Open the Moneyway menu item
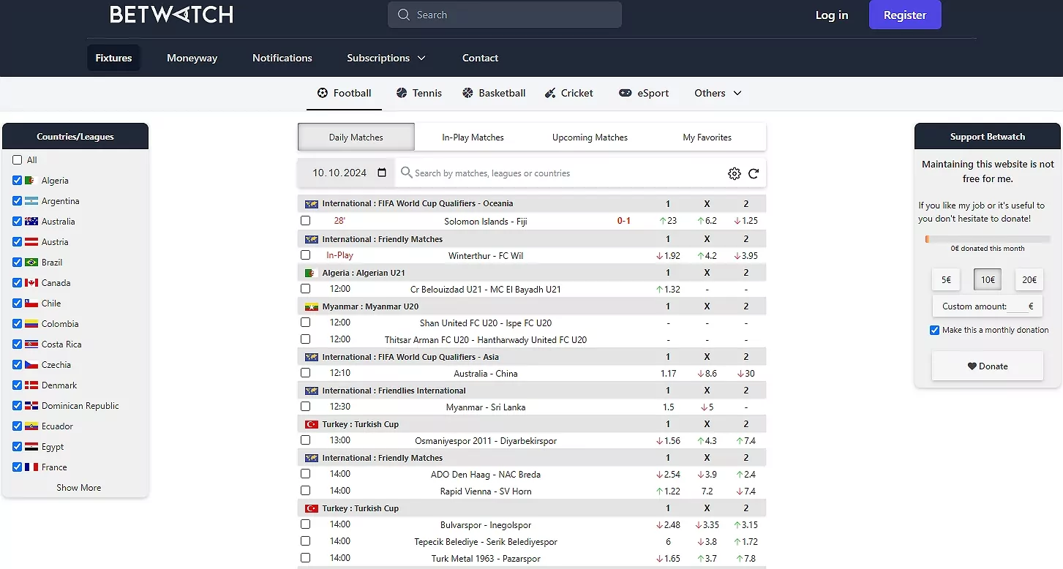The image size is (1063, 569). click(192, 58)
